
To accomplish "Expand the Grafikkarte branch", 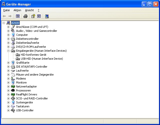I will 8,63.
